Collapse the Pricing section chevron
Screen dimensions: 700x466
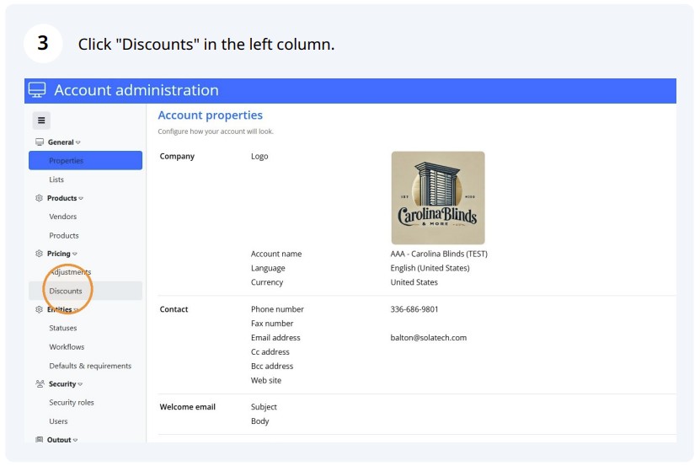tap(75, 254)
